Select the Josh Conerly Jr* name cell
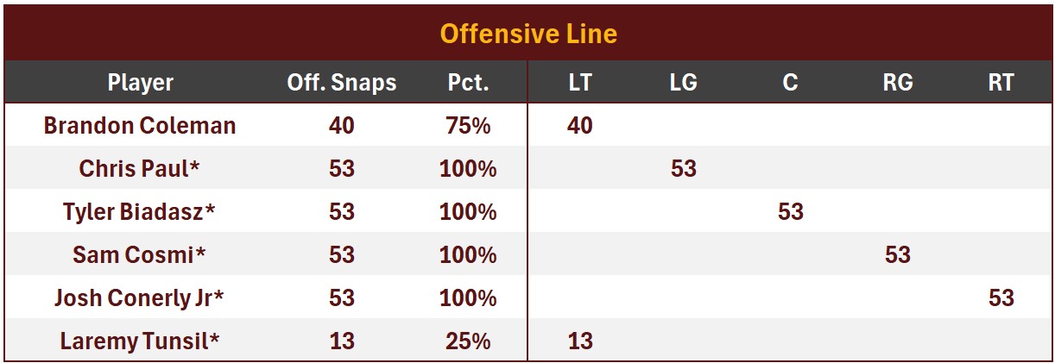 [140, 298]
